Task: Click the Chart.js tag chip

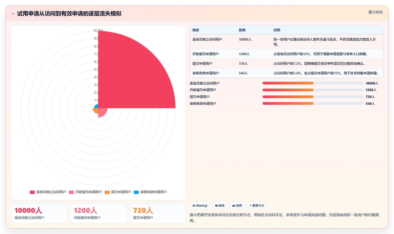Action: tap(200, 205)
